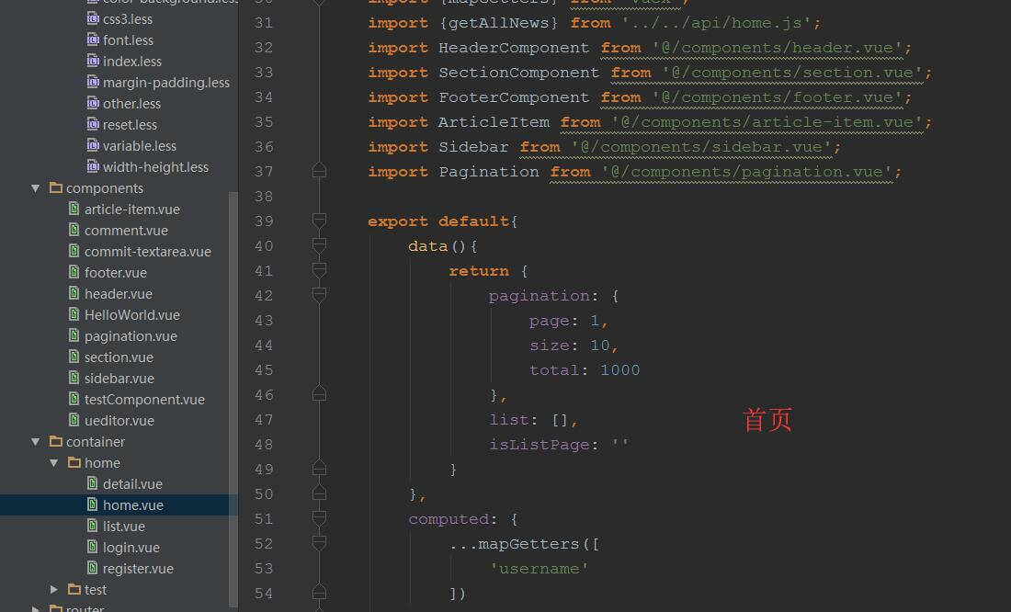Click the css3.less file icon

tap(93, 18)
